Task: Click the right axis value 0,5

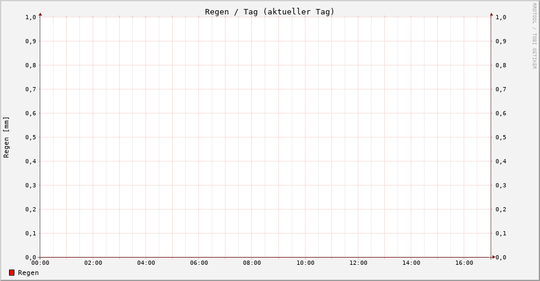Action: pyautogui.click(x=501, y=137)
